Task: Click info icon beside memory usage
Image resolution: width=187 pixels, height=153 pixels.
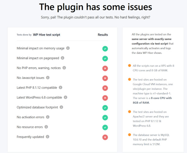Action: click(x=68, y=48)
